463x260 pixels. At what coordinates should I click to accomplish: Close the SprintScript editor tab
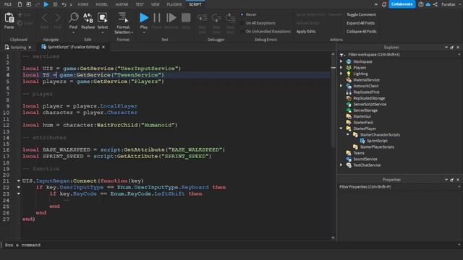pos(103,47)
